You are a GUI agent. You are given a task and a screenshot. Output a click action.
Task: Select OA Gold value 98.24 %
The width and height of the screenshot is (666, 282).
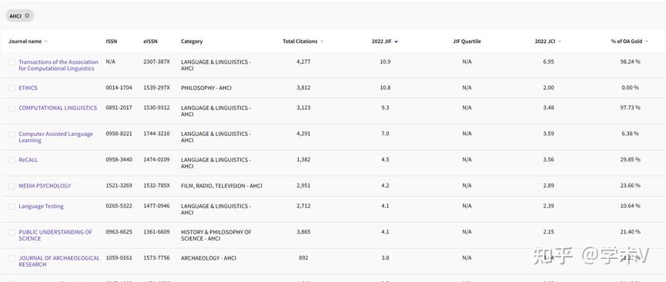pyautogui.click(x=630, y=62)
